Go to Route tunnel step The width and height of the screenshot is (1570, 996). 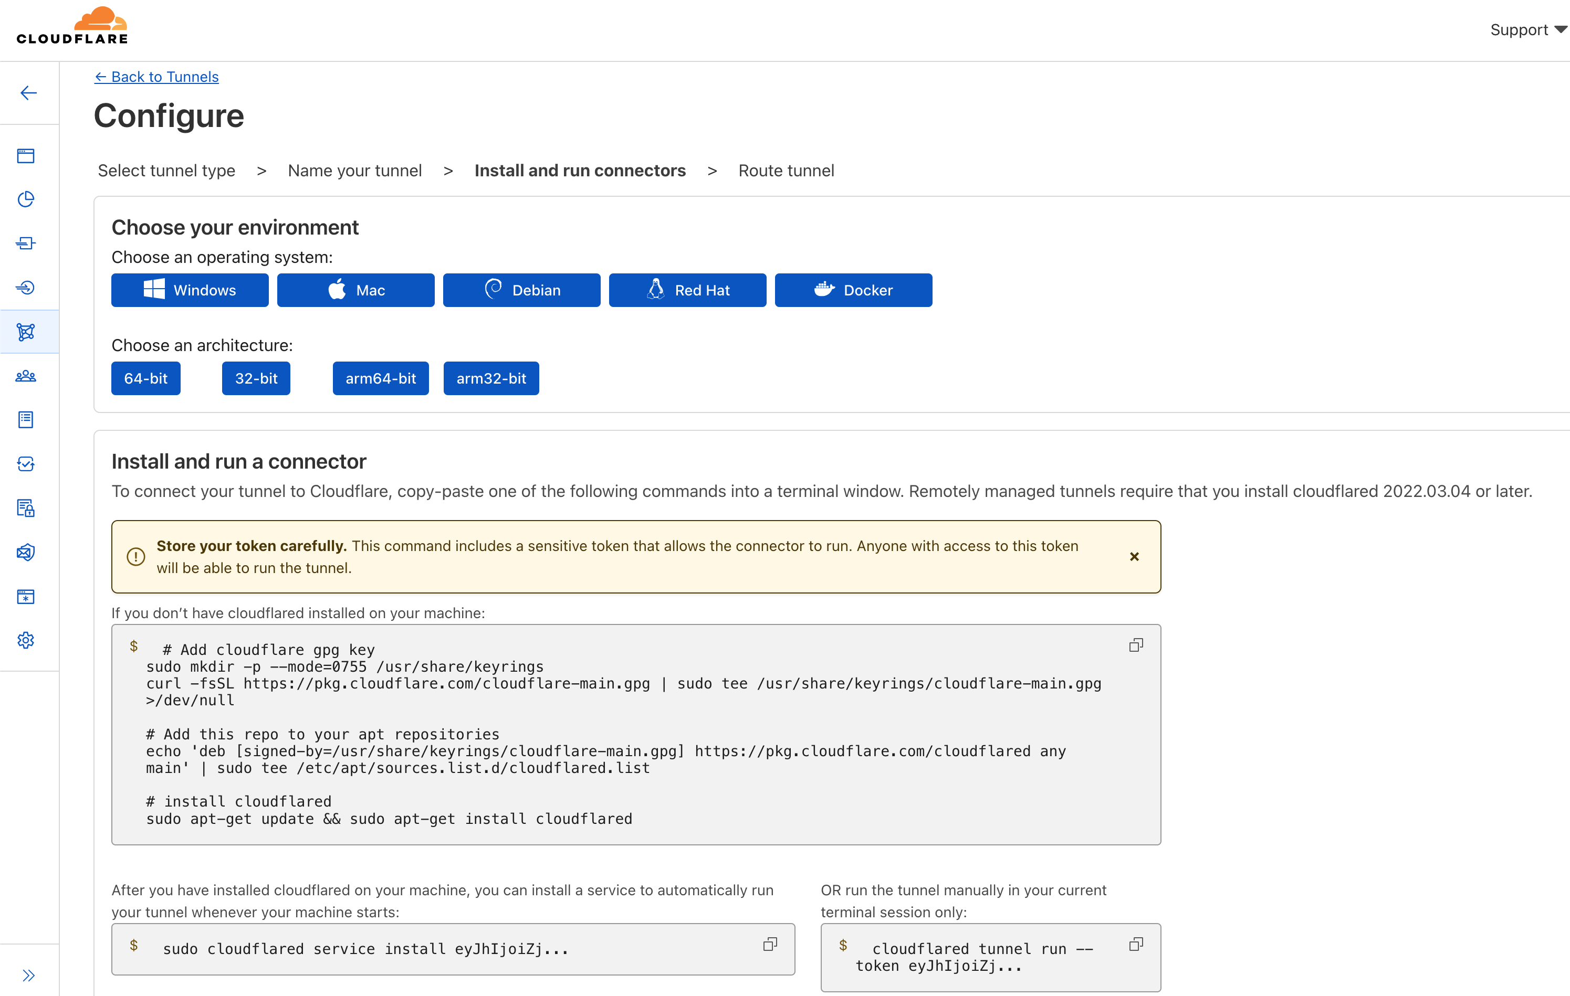[x=786, y=171]
